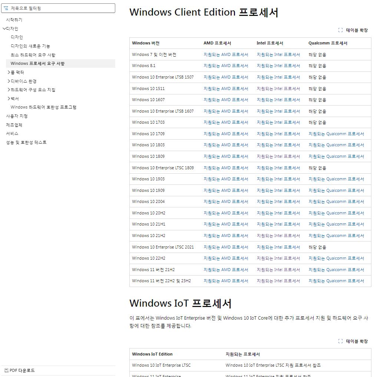Screen dimensions: 374x377
Task: Expand the 폼 팩터 tree node
Action: 9,72
